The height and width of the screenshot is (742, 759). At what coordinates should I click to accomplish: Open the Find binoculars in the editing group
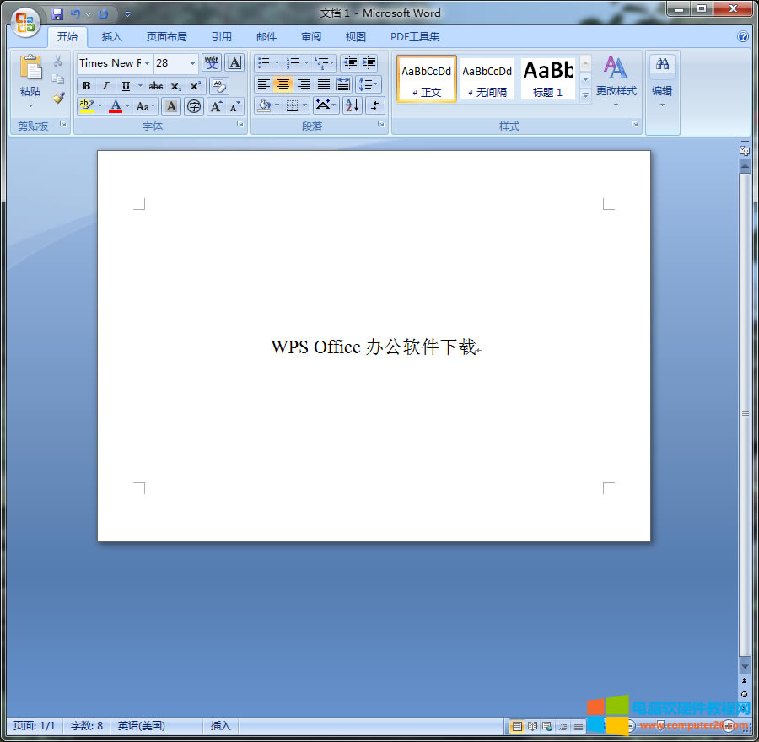pyautogui.click(x=662, y=64)
